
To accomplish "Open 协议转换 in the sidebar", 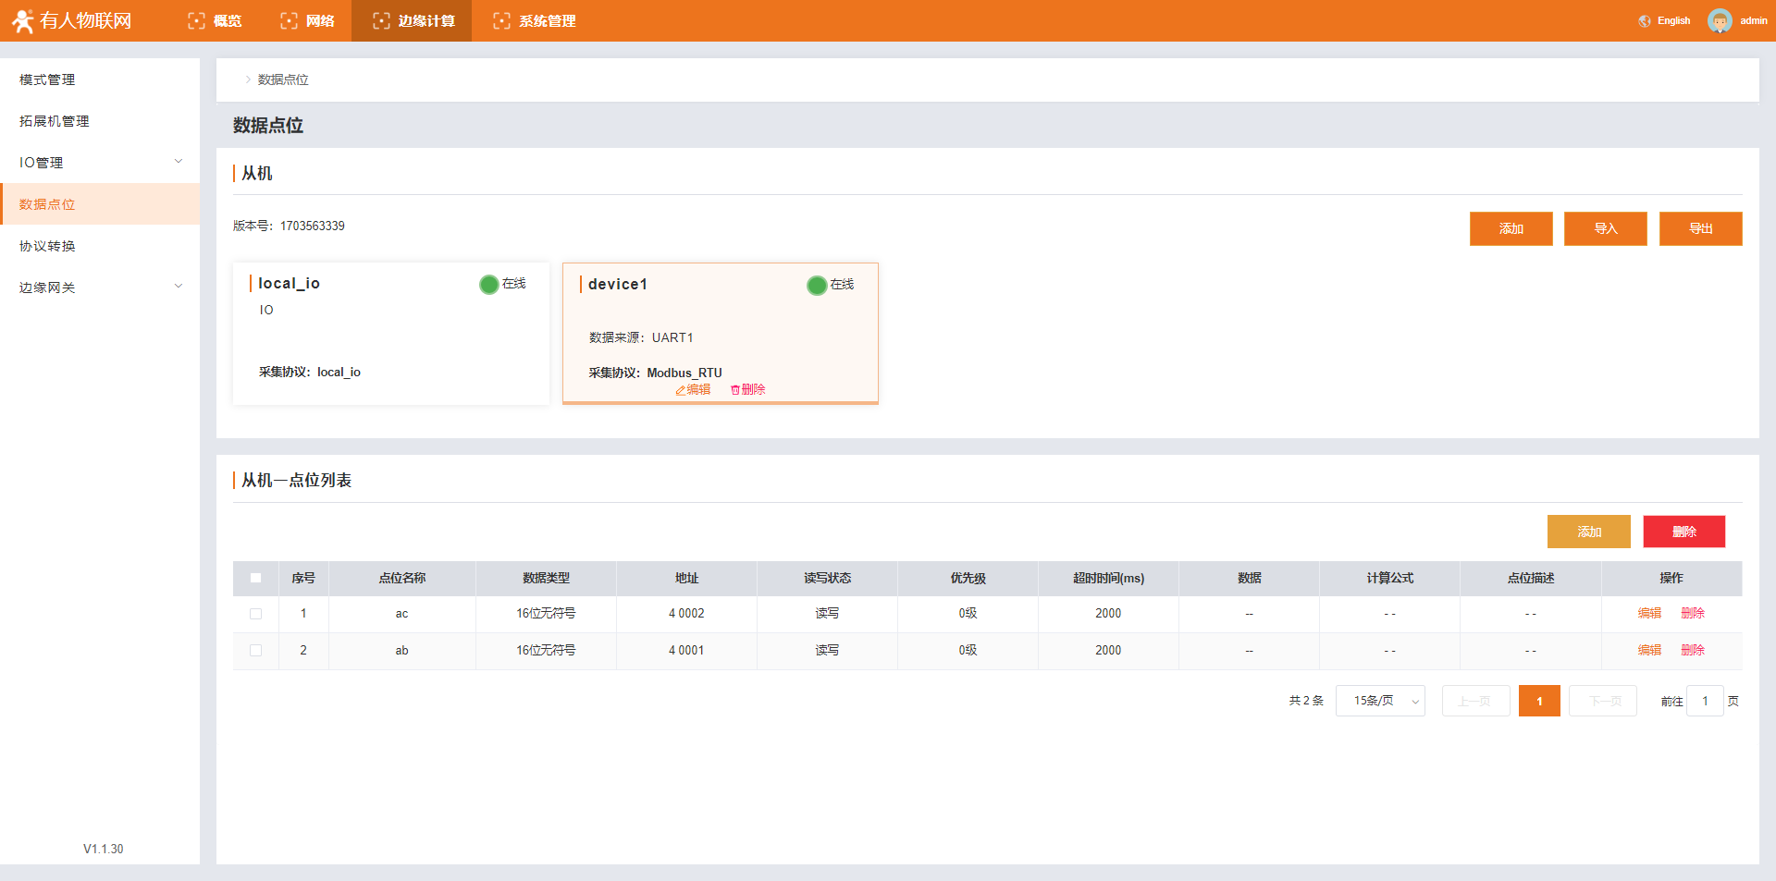I will 47,246.
